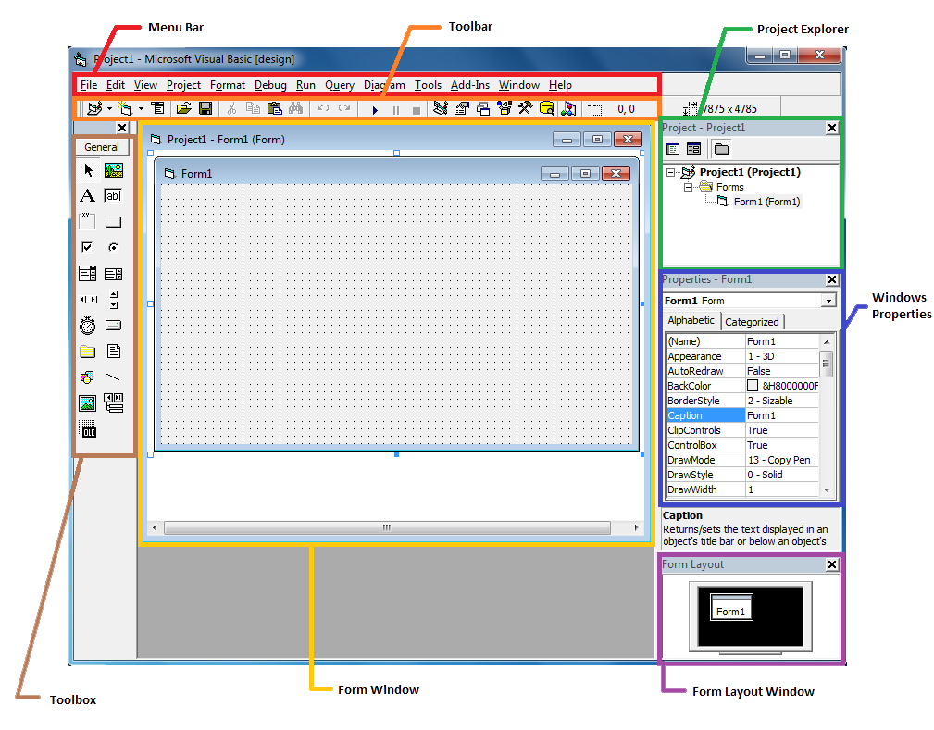Open the Form1 Form object dropdown in Properties
Screen dimensions: 934x730
tap(828, 301)
